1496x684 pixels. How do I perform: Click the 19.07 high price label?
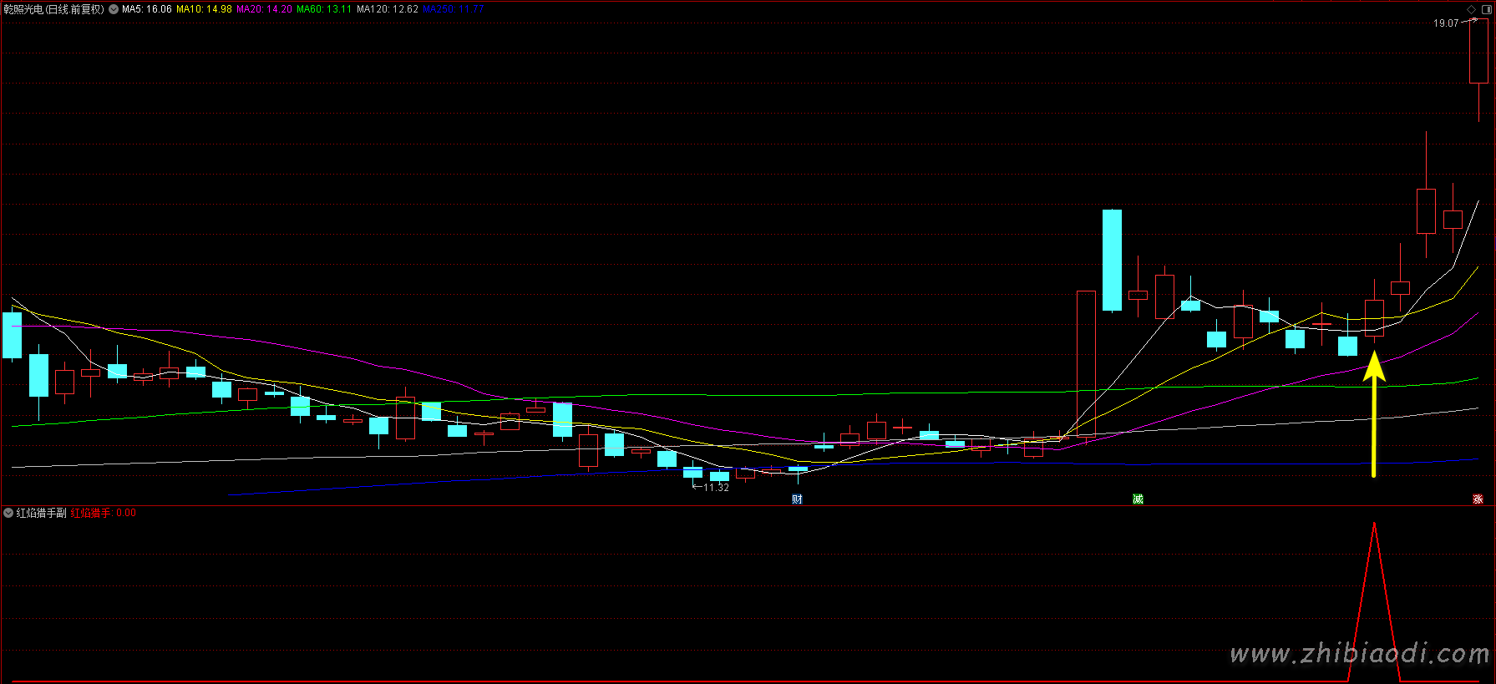(1446, 23)
